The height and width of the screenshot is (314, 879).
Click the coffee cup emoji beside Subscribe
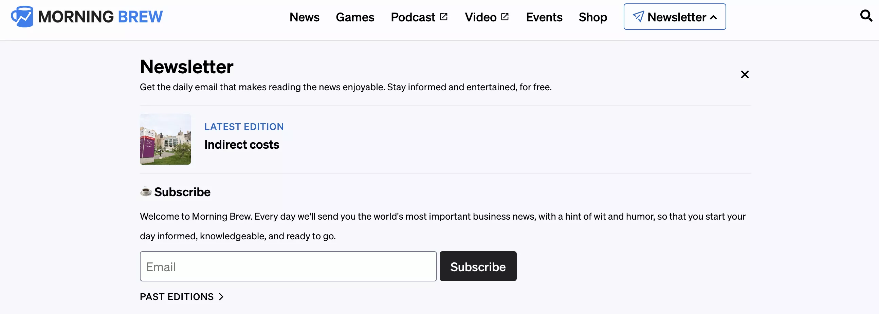pyautogui.click(x=146, y=191)
